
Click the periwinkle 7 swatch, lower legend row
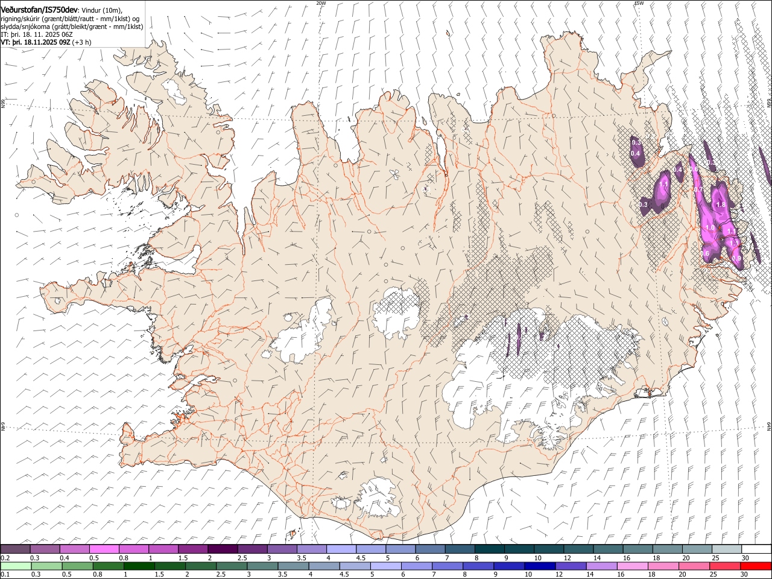(447, 566)
